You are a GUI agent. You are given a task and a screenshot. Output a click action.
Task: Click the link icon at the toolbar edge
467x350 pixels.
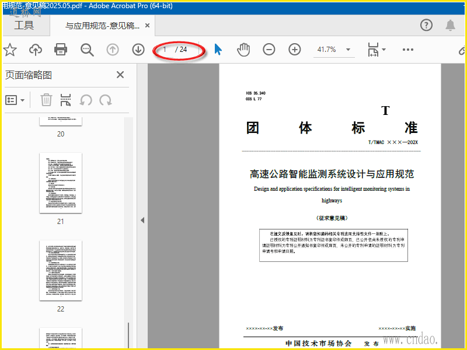pyautogui.click(x=462, y=50)
